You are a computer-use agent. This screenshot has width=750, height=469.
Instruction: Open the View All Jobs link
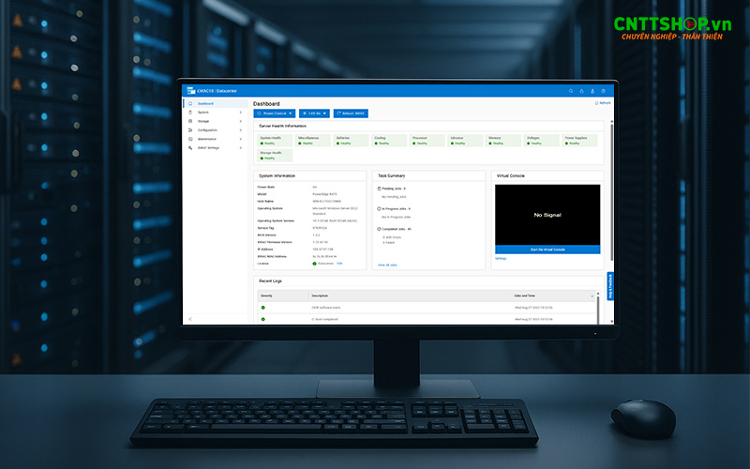[x=387, y=265]
